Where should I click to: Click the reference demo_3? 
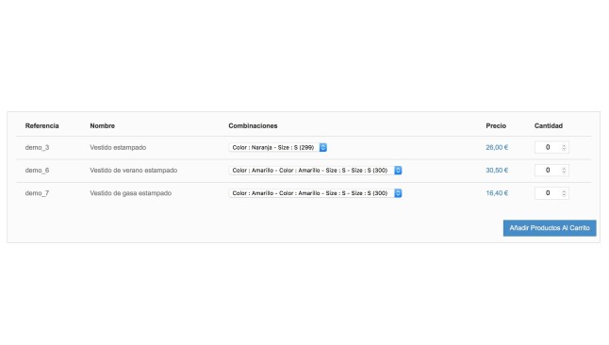[37, 148]
